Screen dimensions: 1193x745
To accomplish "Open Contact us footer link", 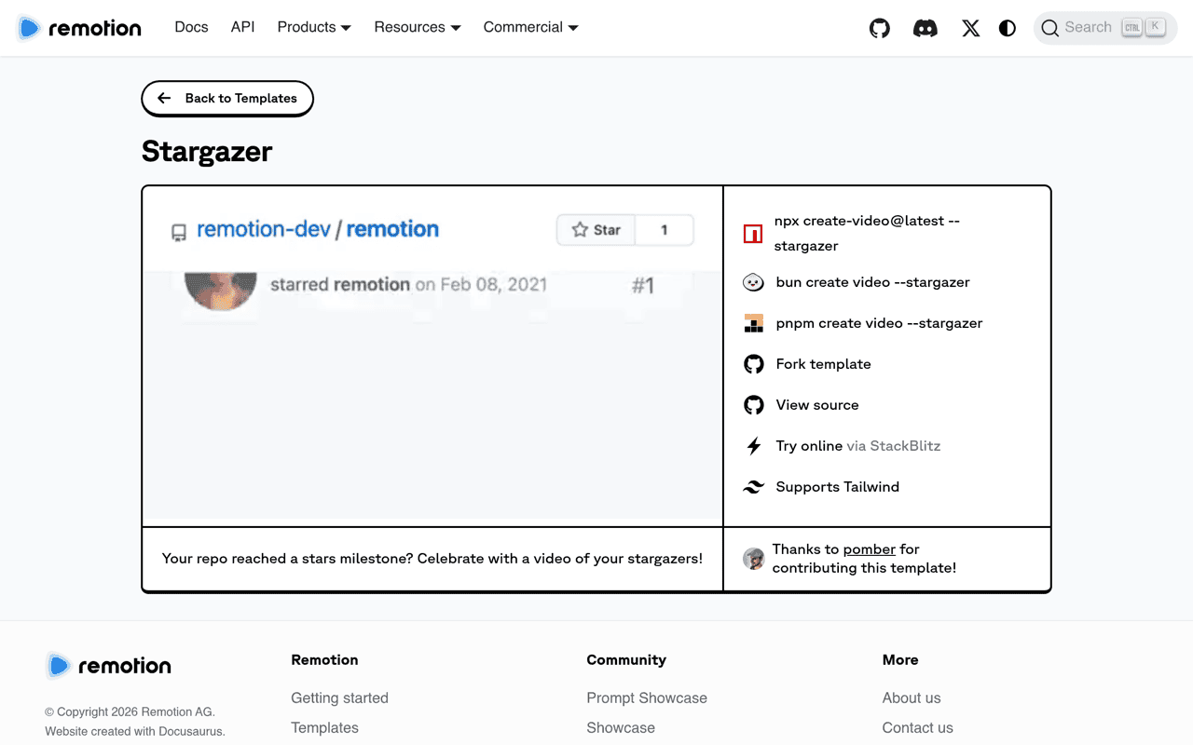I will [918, 727].
